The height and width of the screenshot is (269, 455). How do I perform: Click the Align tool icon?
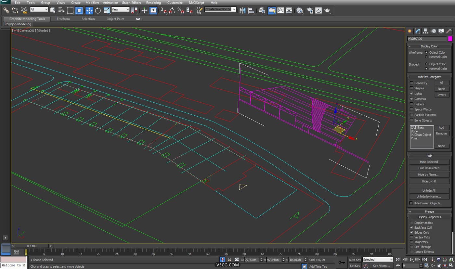pyautogui.click(x=251, y=10)
